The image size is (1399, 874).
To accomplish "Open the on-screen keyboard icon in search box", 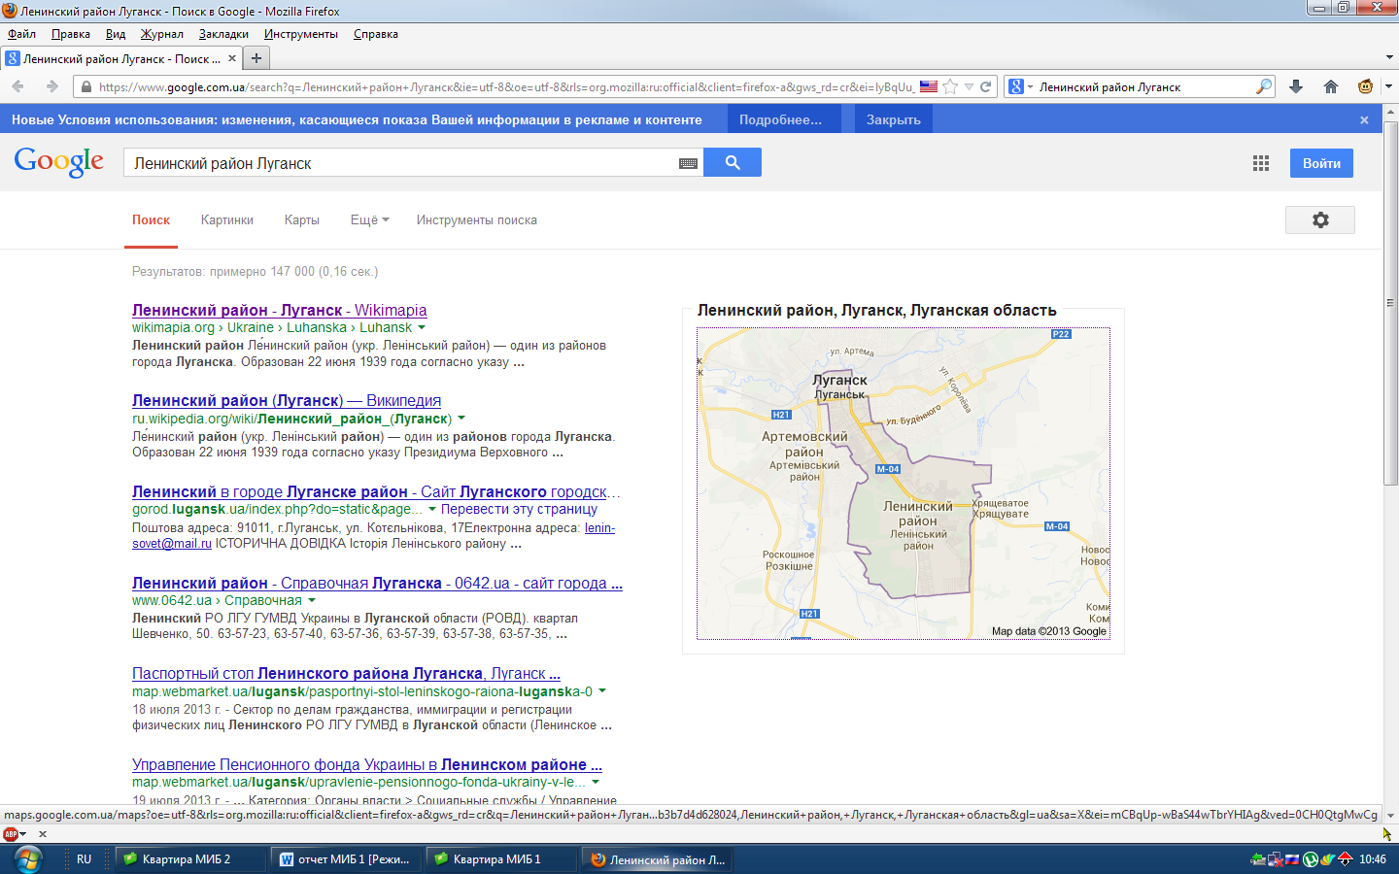I will [x=688, y=163].
